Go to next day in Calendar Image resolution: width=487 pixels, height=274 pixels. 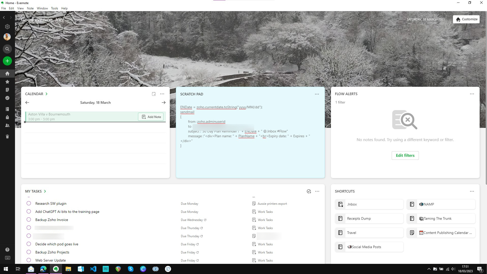pyautogui.click(x=163, y=102)
